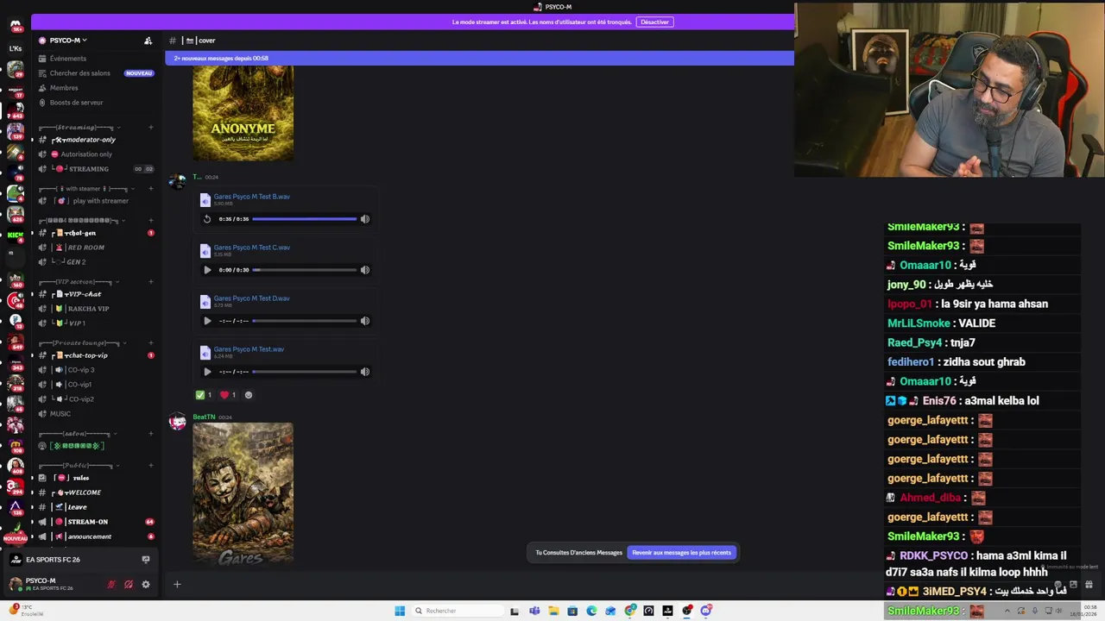Mute volume on Test C.wav player
This screenshot has width=1105, height=621.
pos(365,270)
